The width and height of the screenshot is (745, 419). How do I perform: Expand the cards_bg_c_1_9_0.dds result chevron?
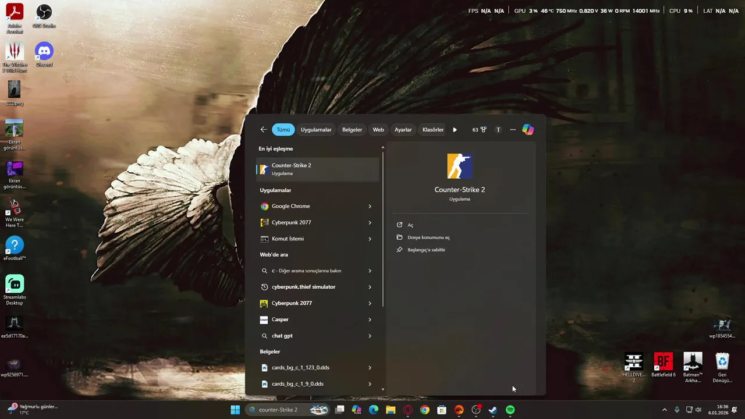370,384
